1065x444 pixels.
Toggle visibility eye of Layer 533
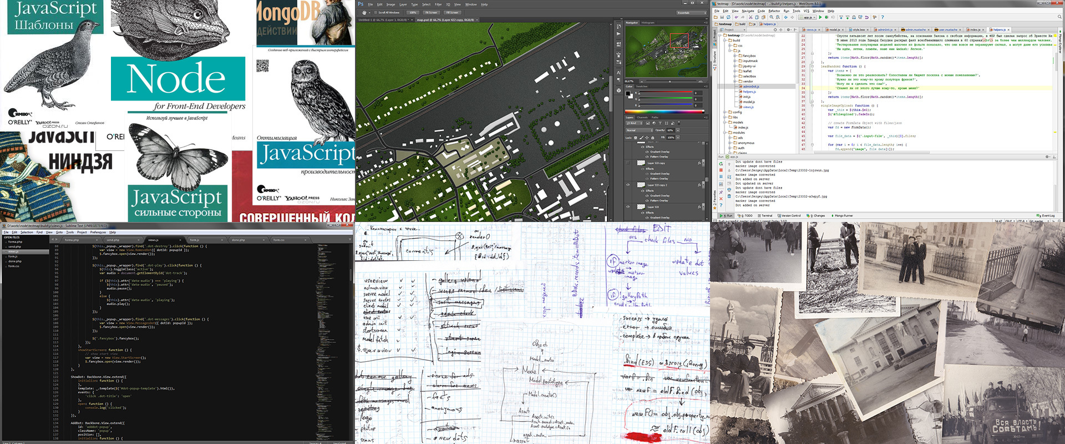pyautogui.click(x=628, y=206)
